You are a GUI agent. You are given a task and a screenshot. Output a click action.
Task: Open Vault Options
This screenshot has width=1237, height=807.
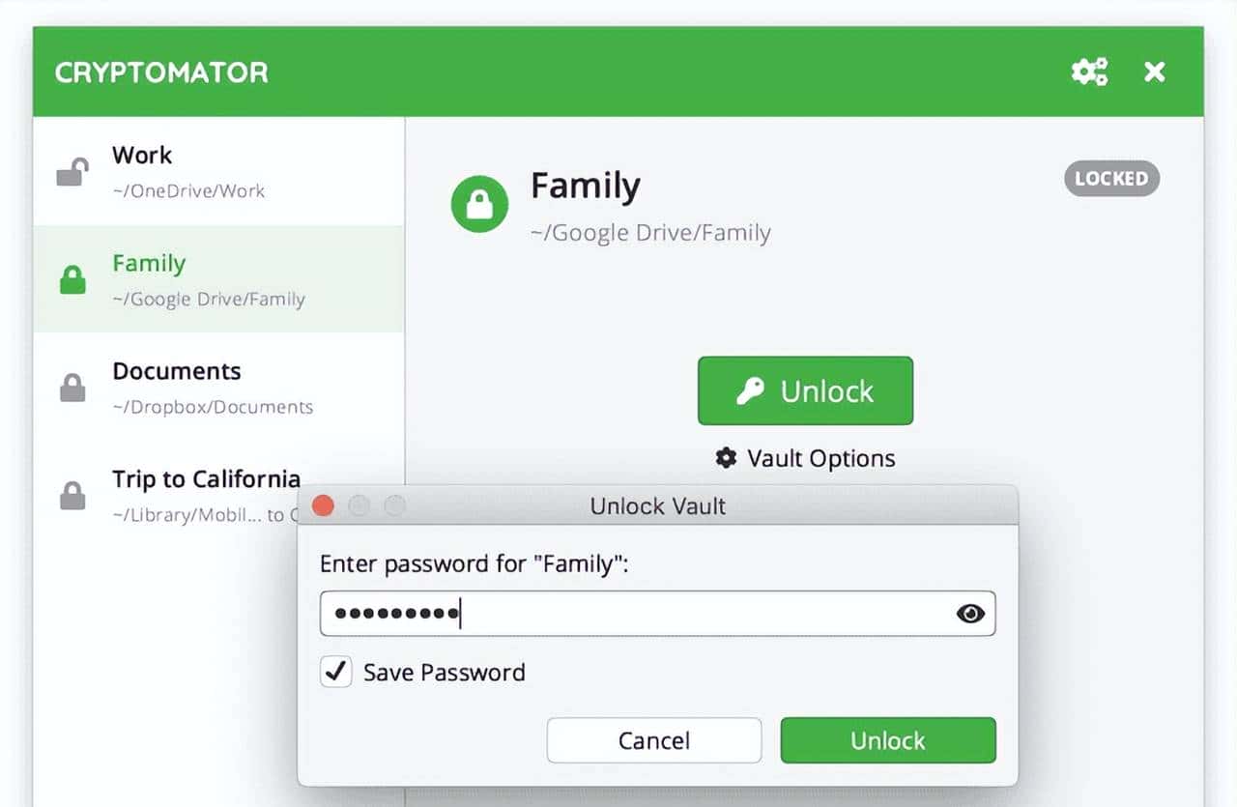coord(820,458)
